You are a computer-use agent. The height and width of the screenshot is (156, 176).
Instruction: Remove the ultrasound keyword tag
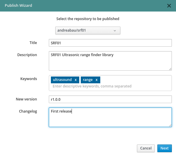point(76,80)
